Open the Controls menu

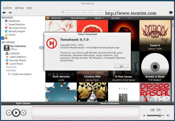point(7,8)
